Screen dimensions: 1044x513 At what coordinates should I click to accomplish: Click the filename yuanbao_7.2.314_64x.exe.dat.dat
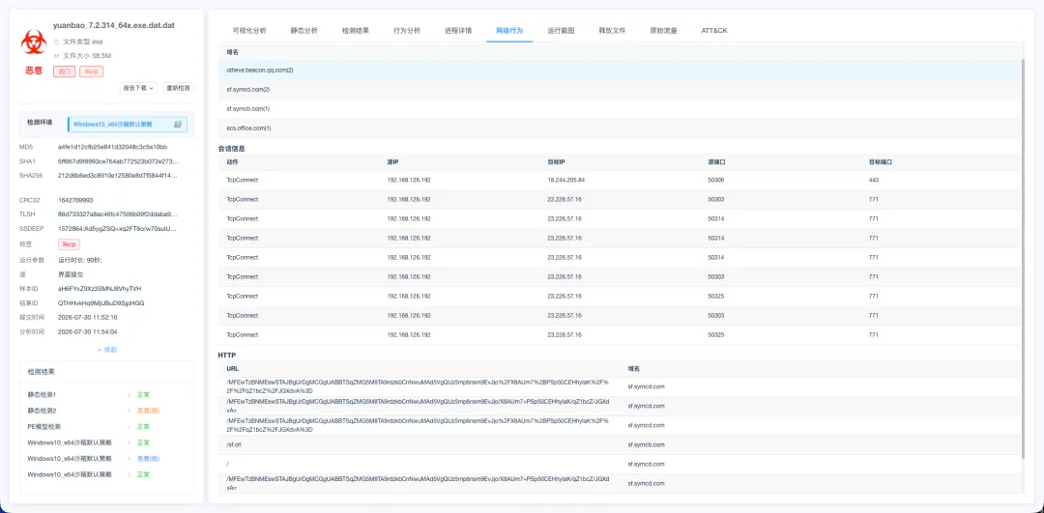tap(114, 25)
